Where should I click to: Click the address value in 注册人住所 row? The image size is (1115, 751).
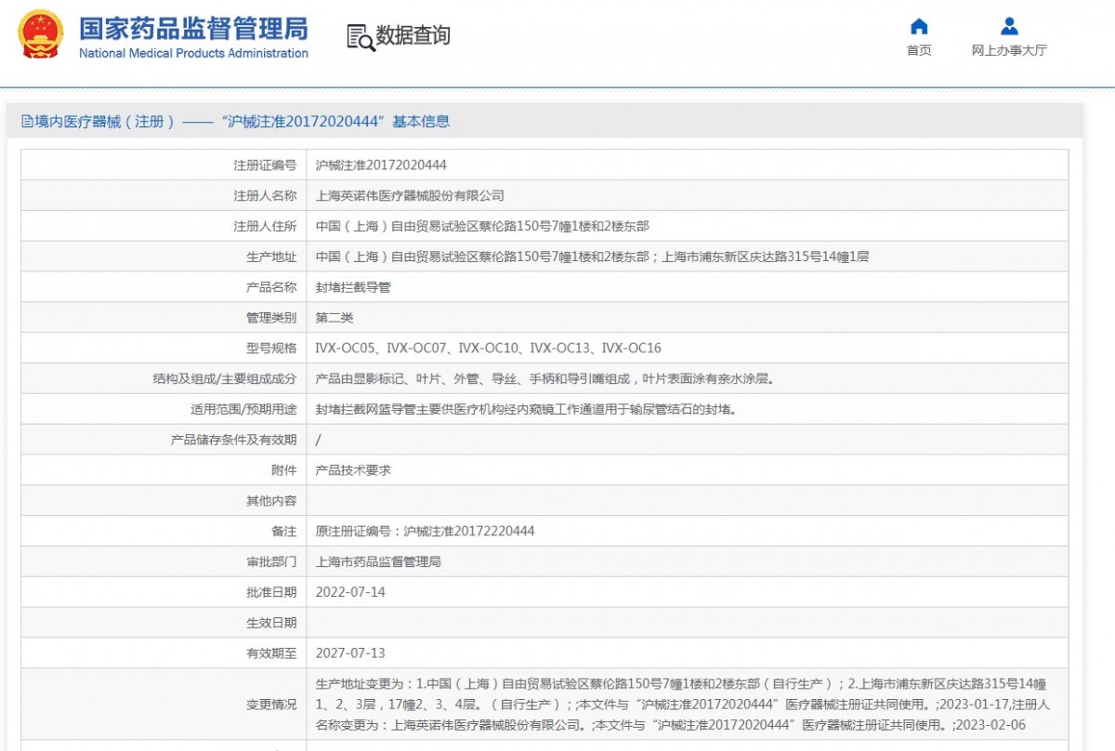pos(482,227)
